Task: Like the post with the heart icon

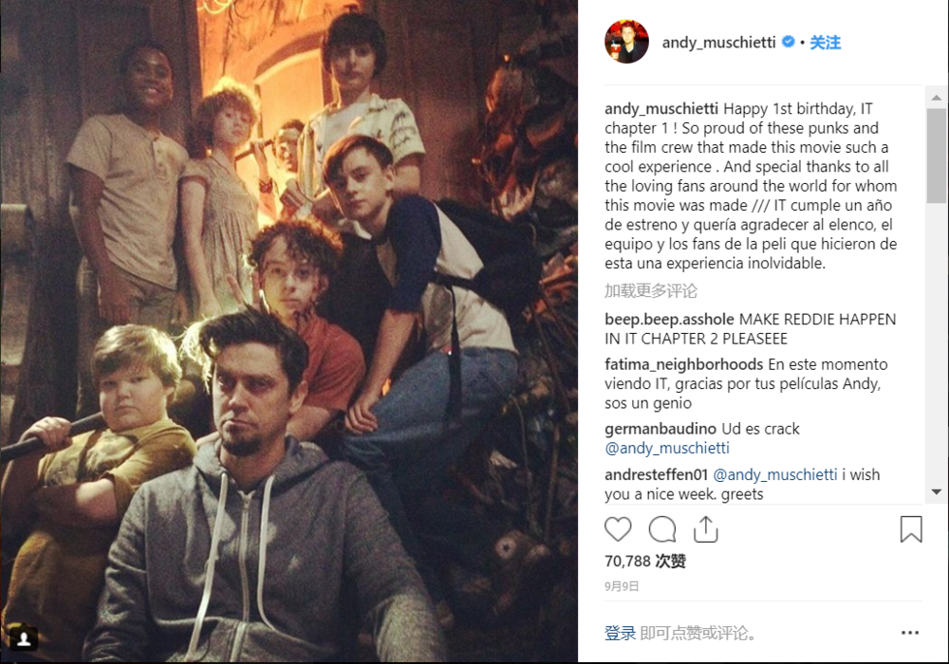Action: click(618, 529)
